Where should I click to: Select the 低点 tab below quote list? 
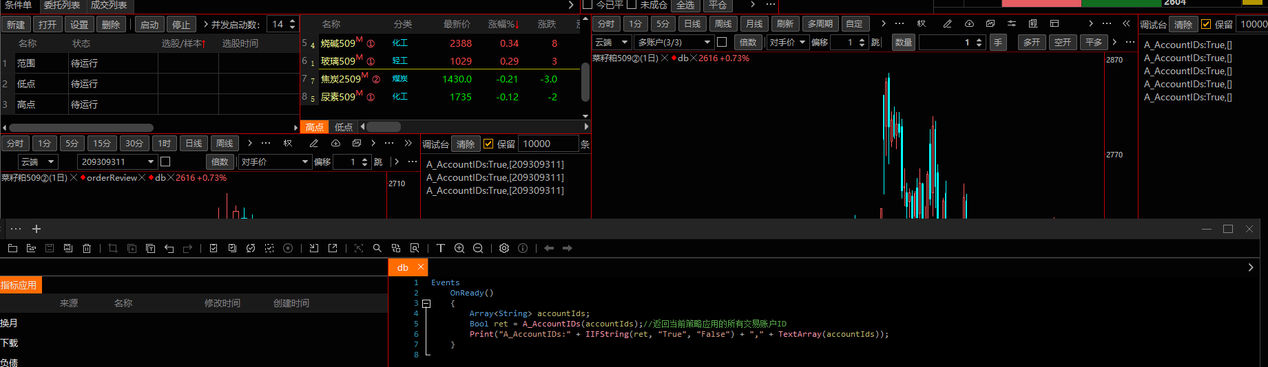[344, 127]
